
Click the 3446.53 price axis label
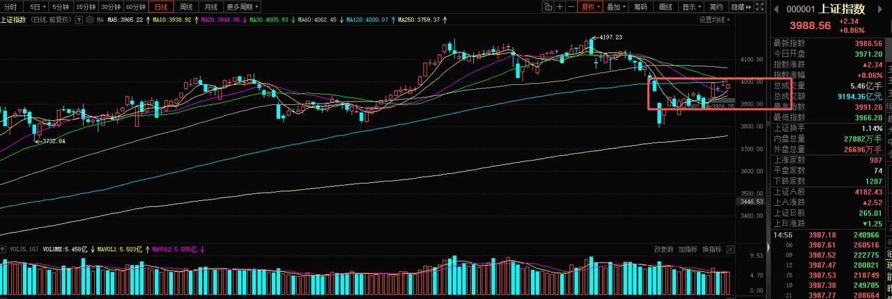pos(752,202)
